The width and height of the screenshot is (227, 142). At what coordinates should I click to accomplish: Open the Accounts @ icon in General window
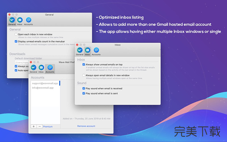28,20
